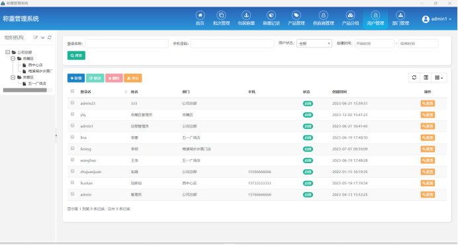Click the admin1 avatar icon
The image size is (458, 245).
(x=426, y=19)
